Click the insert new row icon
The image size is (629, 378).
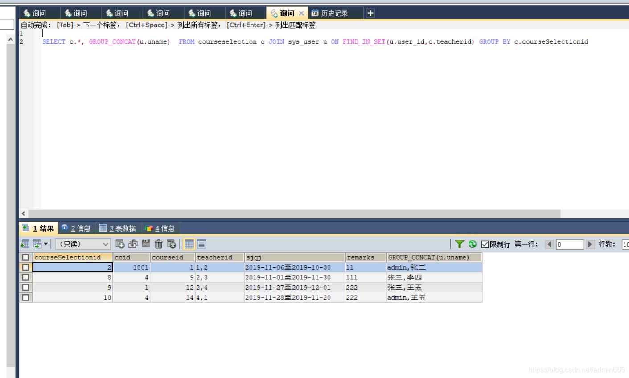tap(120, 244)
